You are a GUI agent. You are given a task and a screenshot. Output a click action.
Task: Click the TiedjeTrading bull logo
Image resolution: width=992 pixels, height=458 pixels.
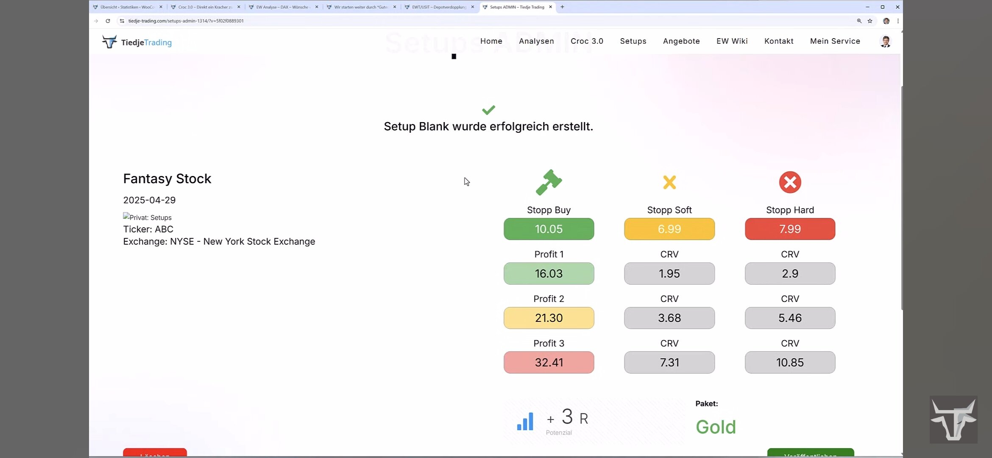click(109, 42)
